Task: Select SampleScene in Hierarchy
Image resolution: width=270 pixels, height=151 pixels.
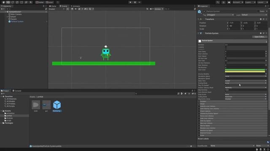Action: [x=15, y=12]
